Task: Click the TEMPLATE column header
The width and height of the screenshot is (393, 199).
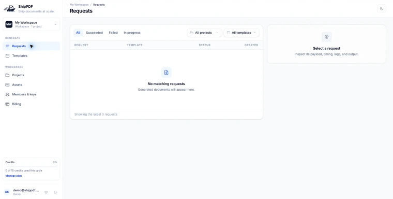Action: pos(134,45)
